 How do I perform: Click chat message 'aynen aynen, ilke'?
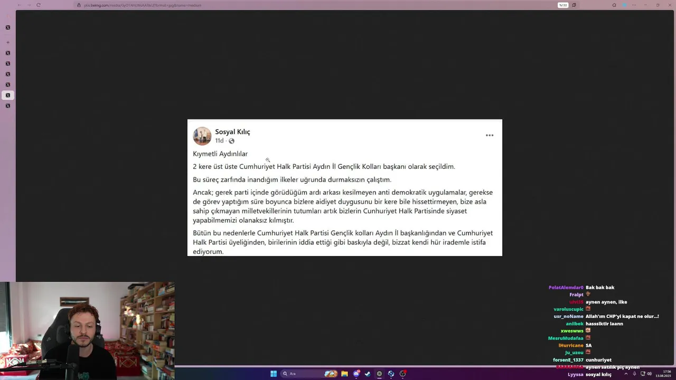point(606,302)
